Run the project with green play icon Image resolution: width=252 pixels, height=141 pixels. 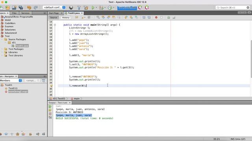[93, 7]
